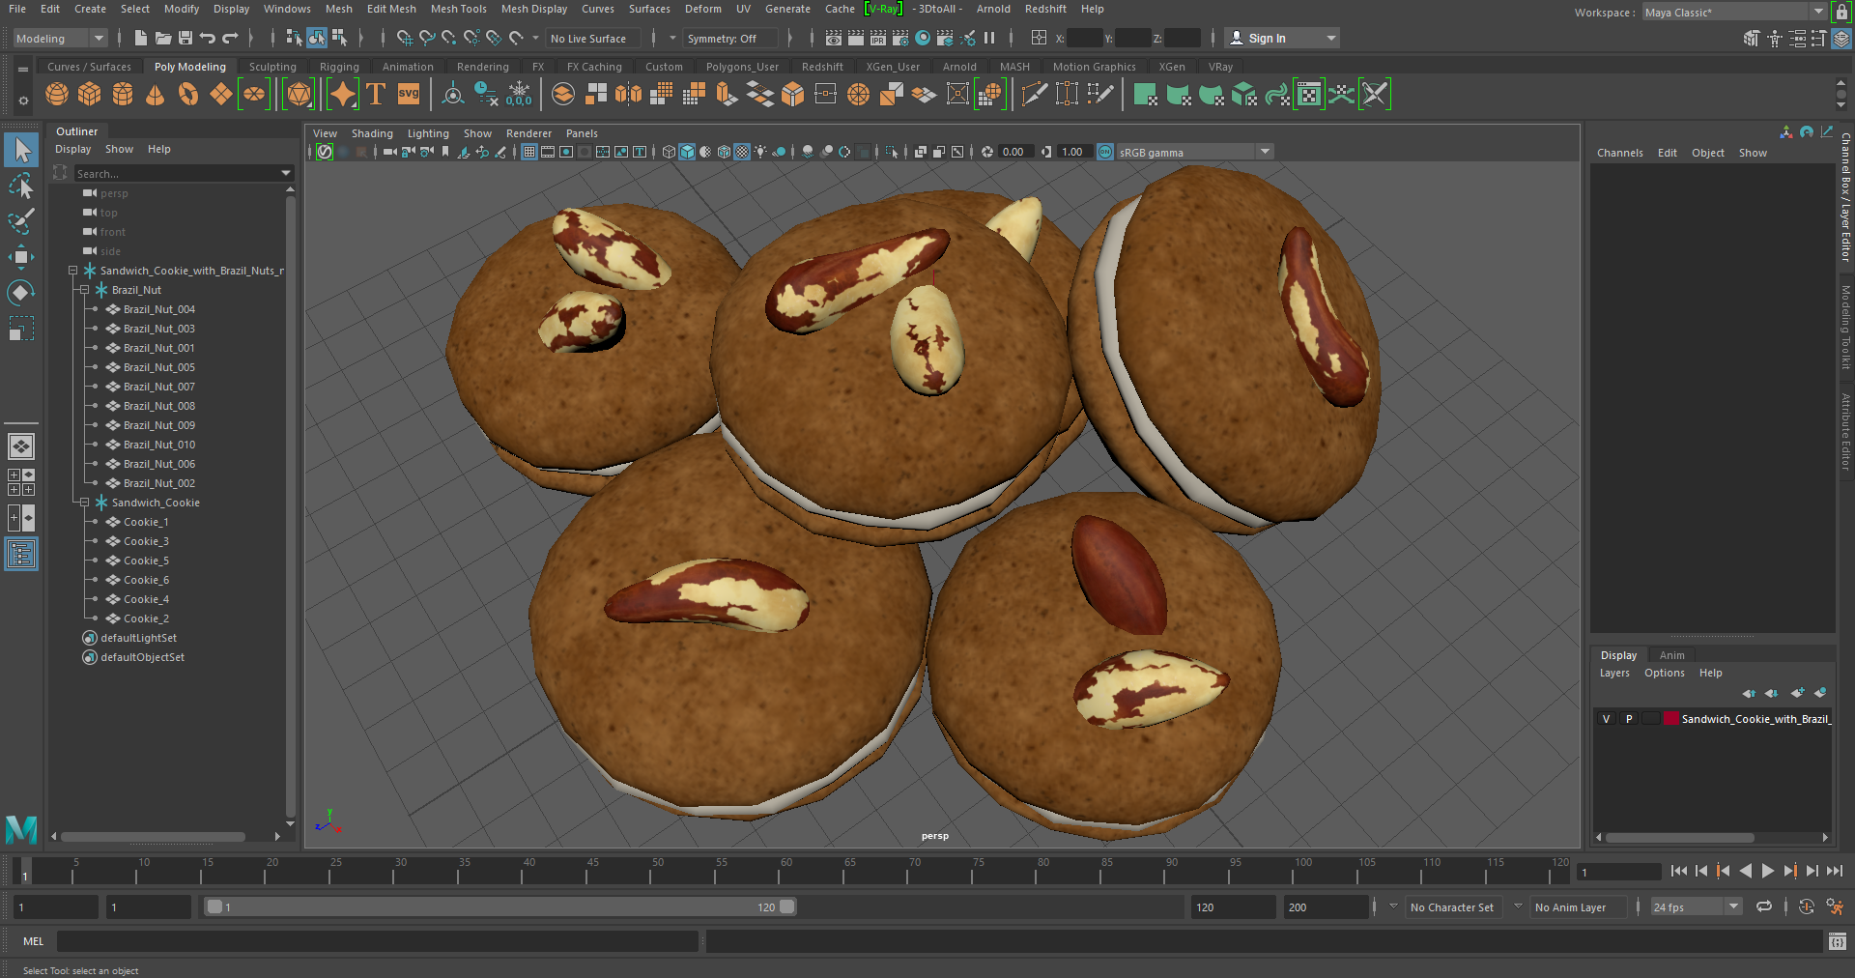Toggle the sRGB gamma view transform button
Screen dimensions: 1855x978
(x=1105, y=152)
